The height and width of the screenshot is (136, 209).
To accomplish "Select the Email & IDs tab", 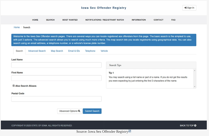I will [x=74, y=51].
